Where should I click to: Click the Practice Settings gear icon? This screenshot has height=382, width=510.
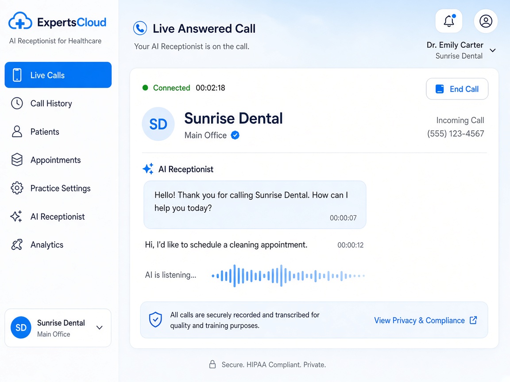point(17,188)
